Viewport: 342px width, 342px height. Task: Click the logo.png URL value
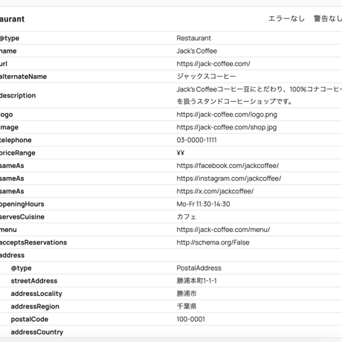227,114
